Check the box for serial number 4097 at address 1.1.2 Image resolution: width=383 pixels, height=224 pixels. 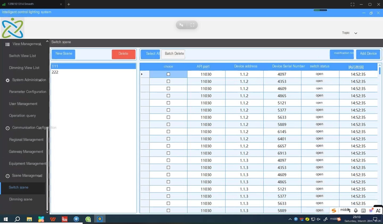coord(168,74)
